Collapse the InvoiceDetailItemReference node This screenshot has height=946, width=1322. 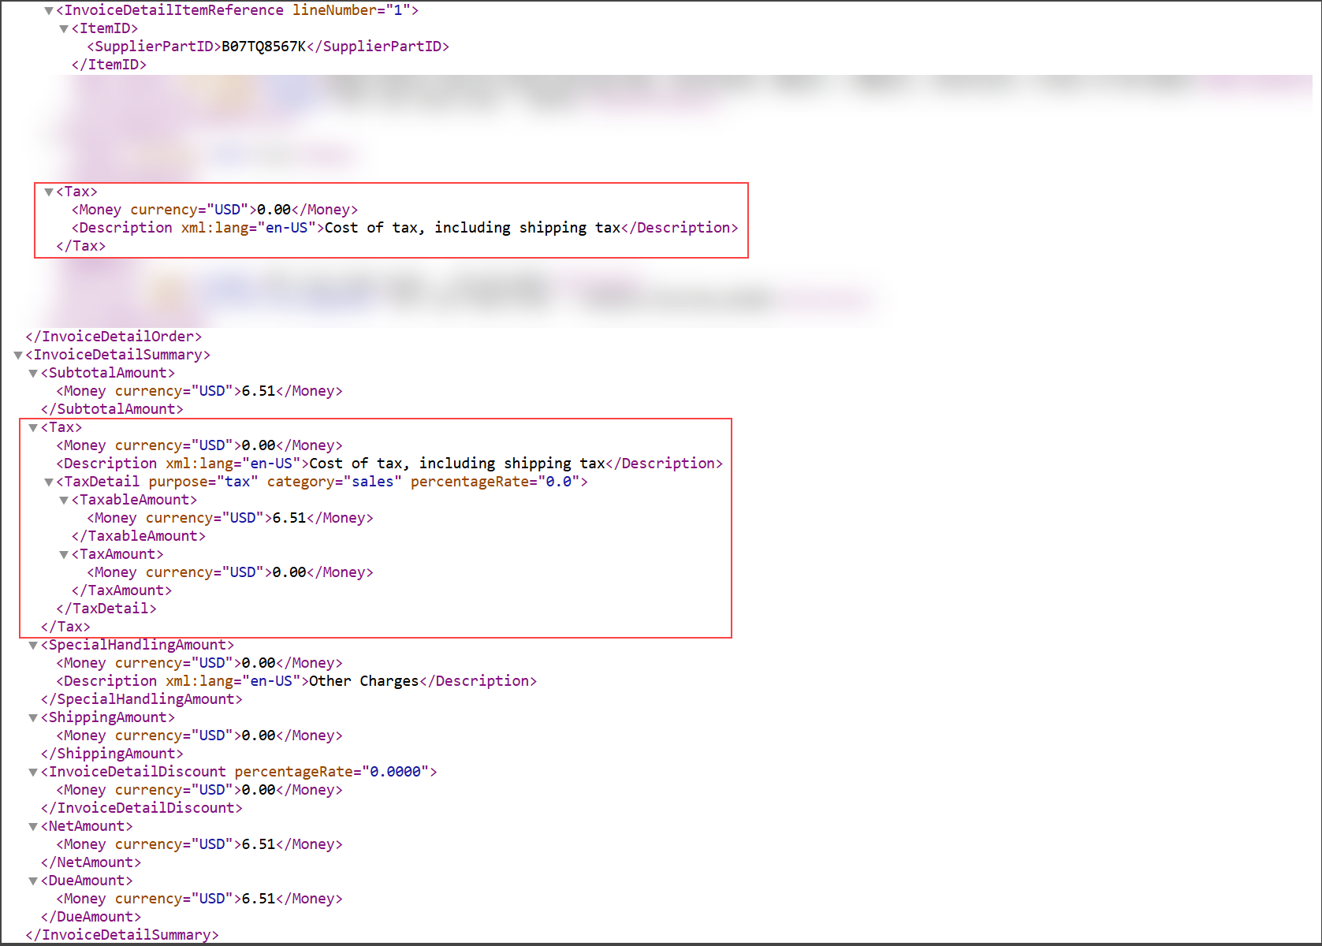(49, 11)
